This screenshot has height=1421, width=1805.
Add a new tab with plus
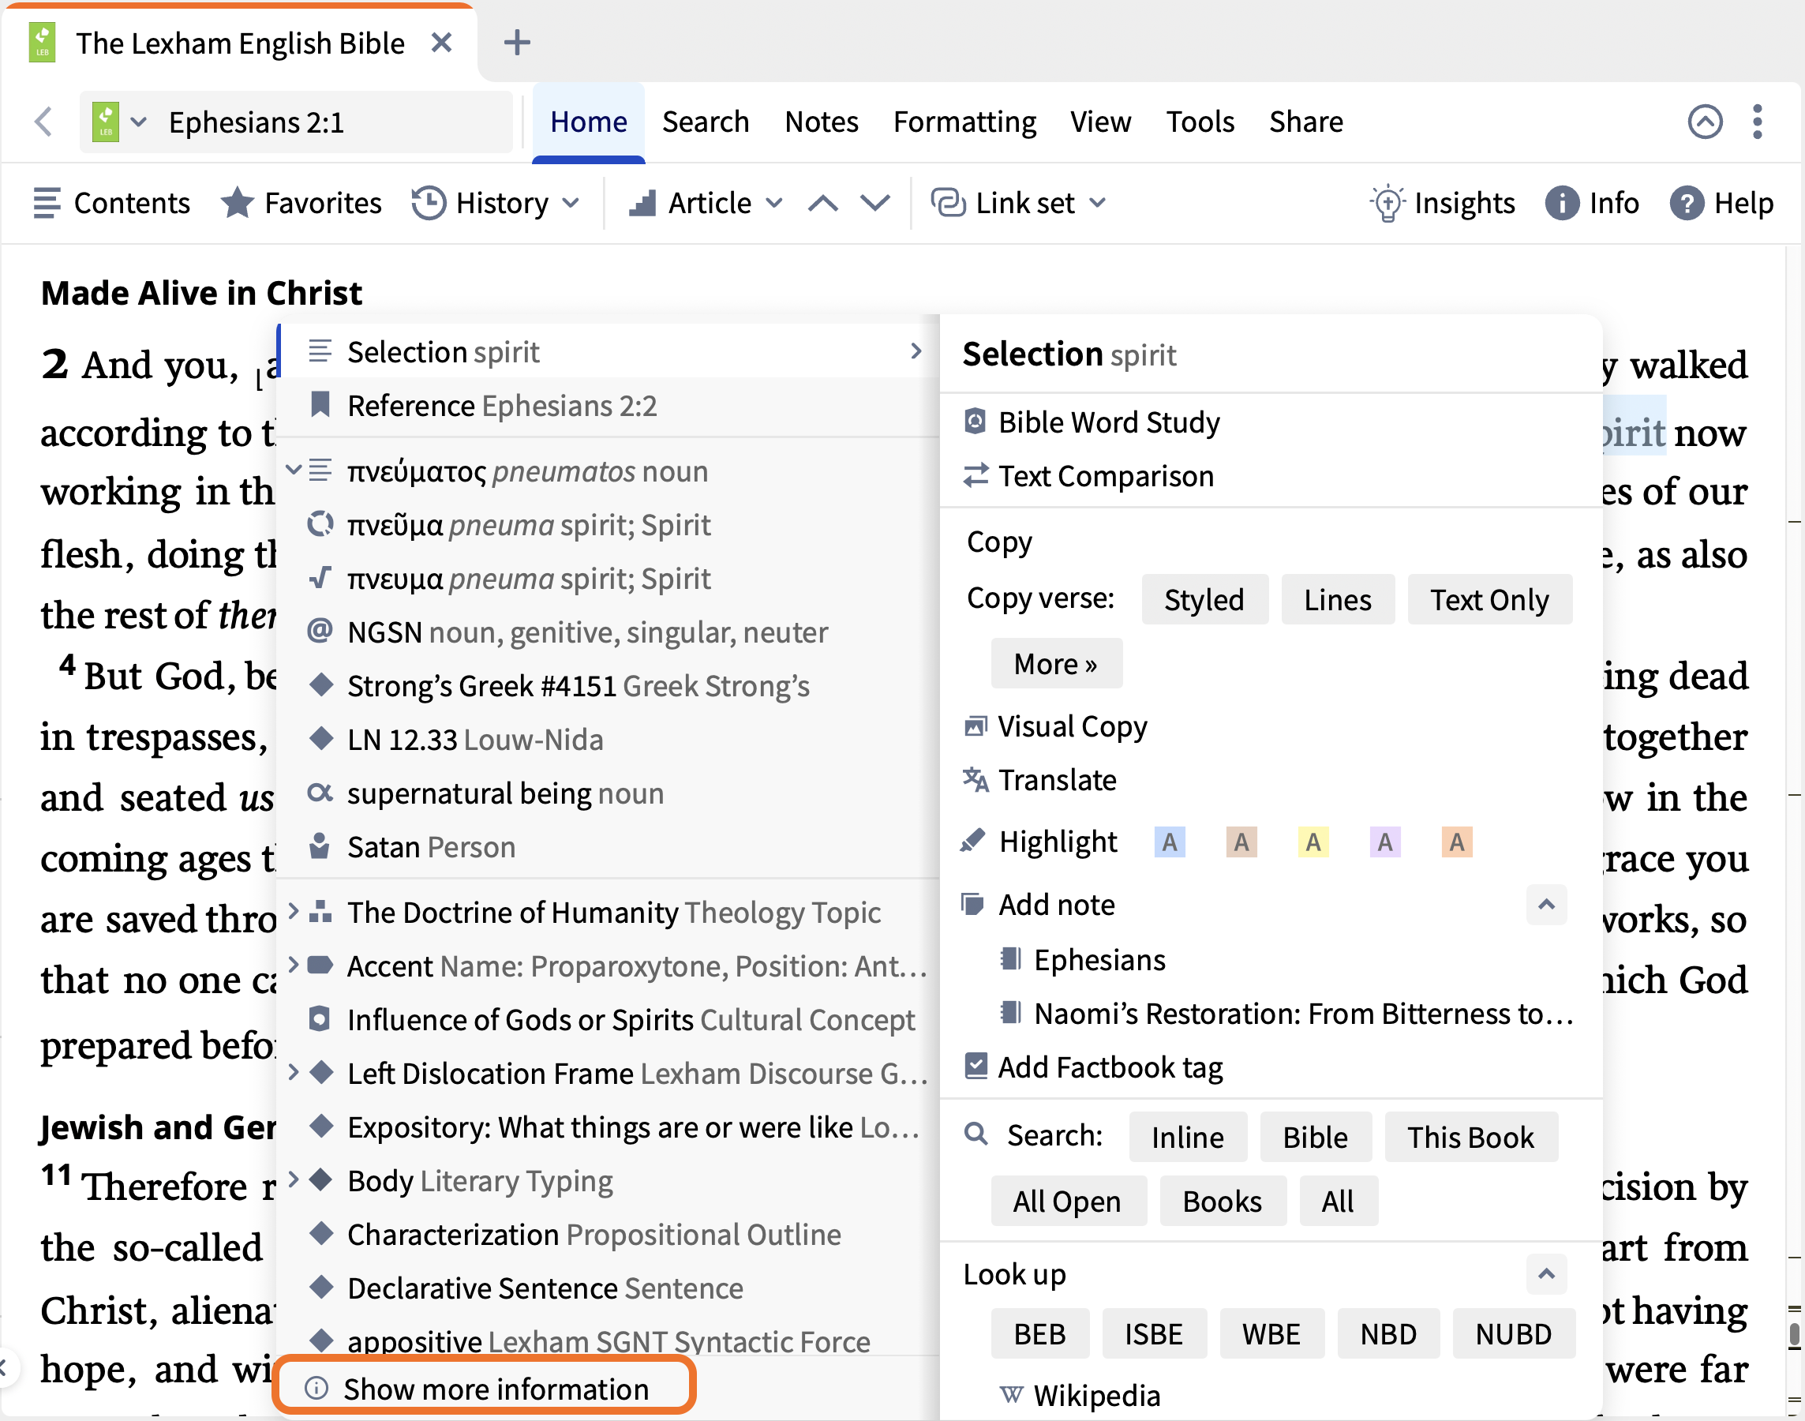(516, 43)
